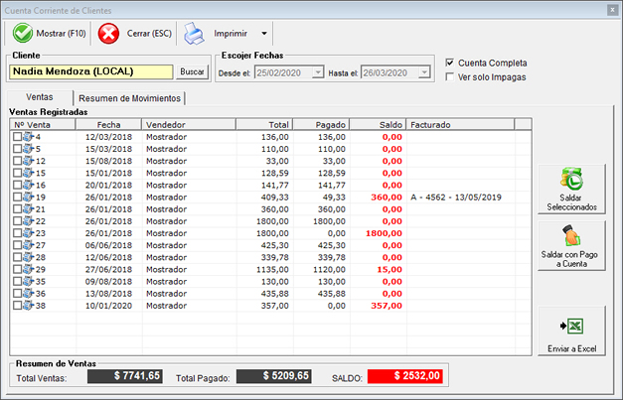Click the sale icon in row 19
This screenshot has height=400, width=623.
pyautogui.click(x=28, y=197)
